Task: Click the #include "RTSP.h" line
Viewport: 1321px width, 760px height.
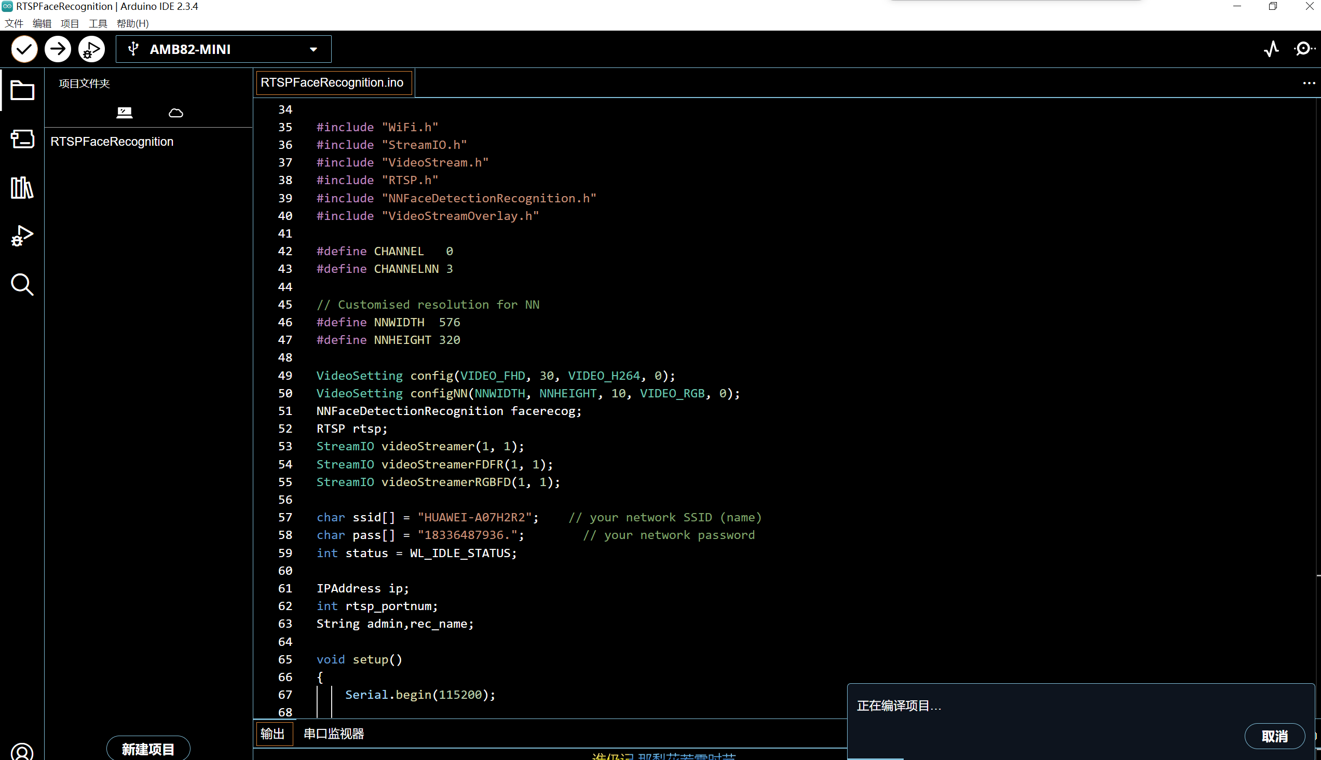Action: click(x=377, y=180)
